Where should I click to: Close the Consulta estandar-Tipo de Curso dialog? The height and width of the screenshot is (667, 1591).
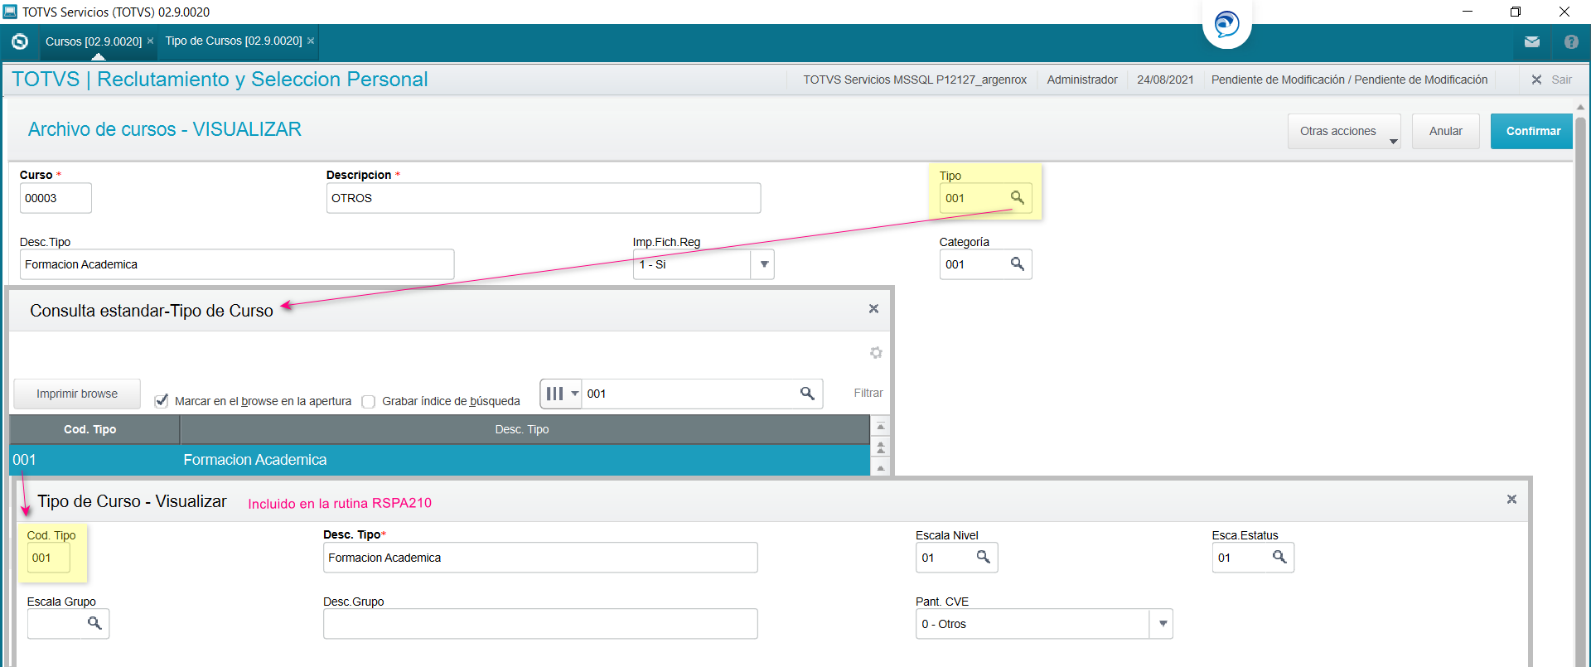click(873, 308)
